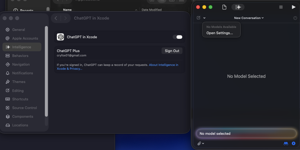Screen dimensions: 300x150
Task: Click the coding assistant sparkle toolbar icon
Action: (x=238, y=7)
